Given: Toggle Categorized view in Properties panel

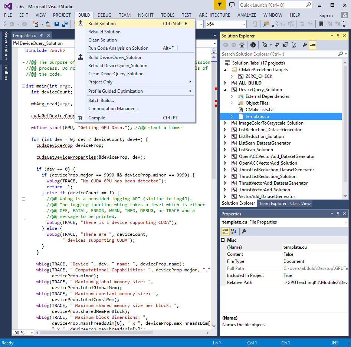Looking at the screenshot, I should (225, 231).
